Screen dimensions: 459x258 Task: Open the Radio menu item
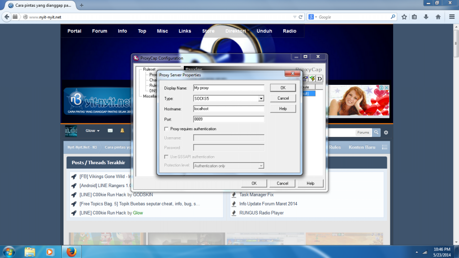pyautogui.click(x=290, y=31)
